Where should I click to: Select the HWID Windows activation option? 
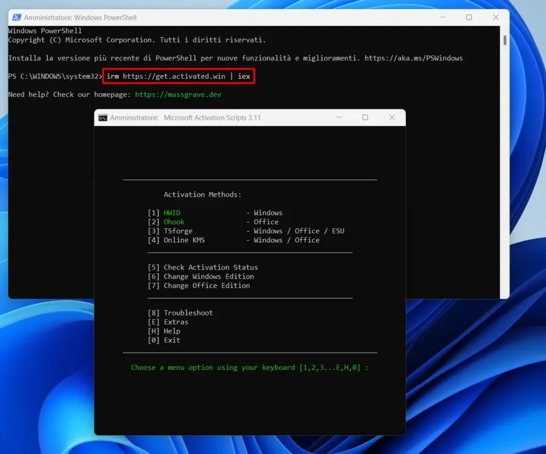[215, 213]
